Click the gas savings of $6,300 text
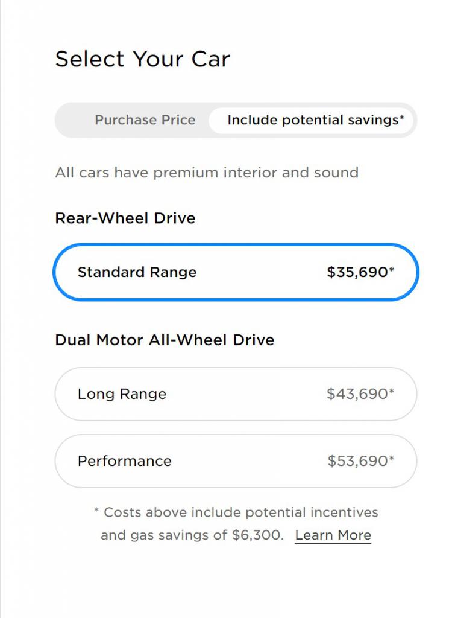Viewport: 452px width, 618px height. (x=192, y=535)
